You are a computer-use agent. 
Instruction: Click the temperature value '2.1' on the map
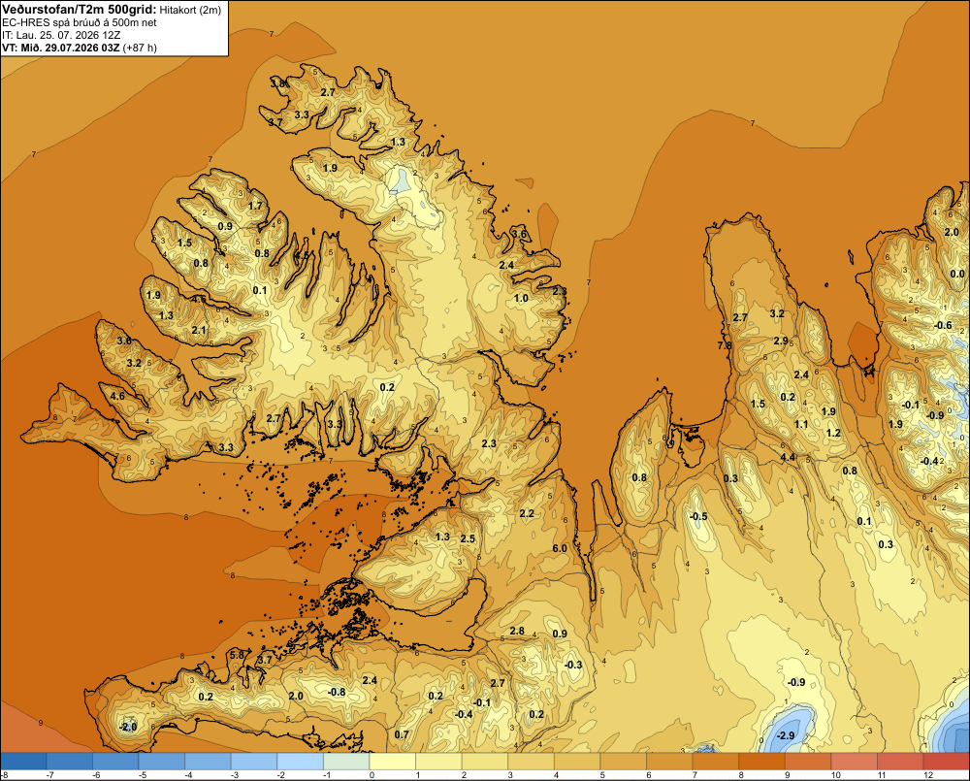tap(199, 330)
